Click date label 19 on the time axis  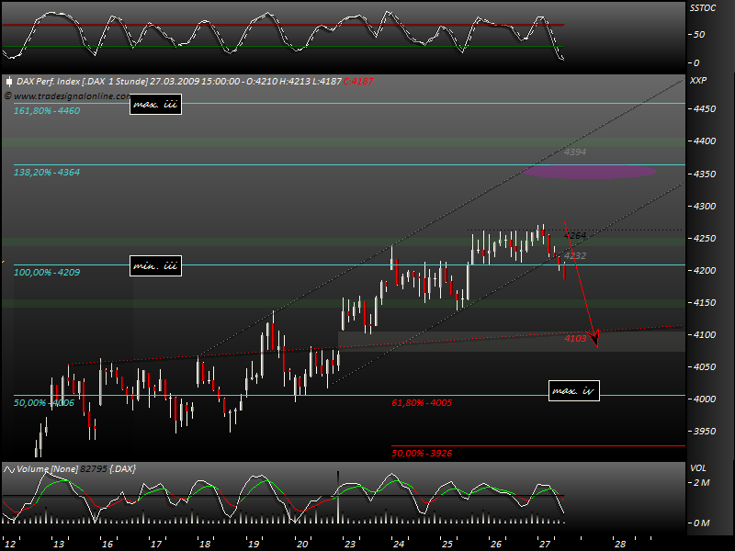coord(254,544)
